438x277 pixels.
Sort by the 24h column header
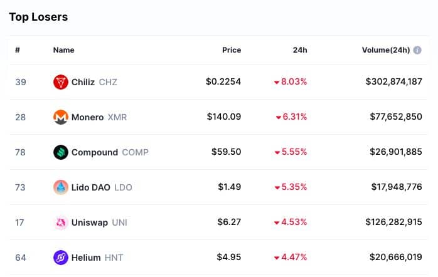300,50
